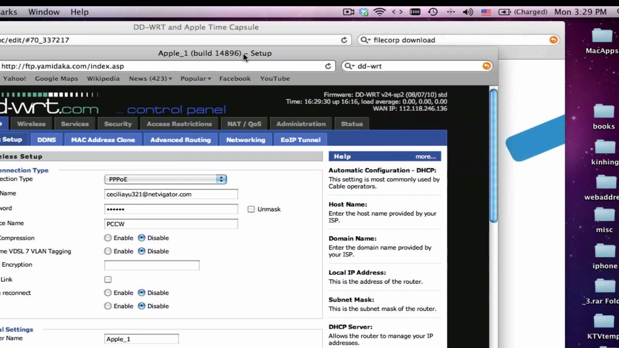
Task: Open the Access Restrictions tab
Action: (179, 124)
